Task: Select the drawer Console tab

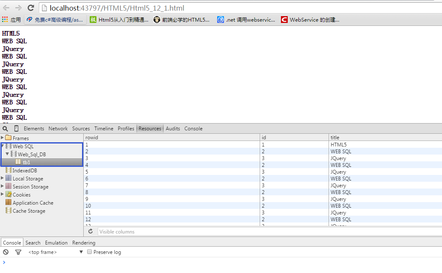Action: tap(12, 242)
